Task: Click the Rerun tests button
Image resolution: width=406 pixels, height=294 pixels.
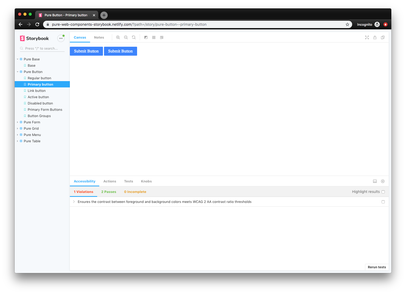Action: point(377,267)
